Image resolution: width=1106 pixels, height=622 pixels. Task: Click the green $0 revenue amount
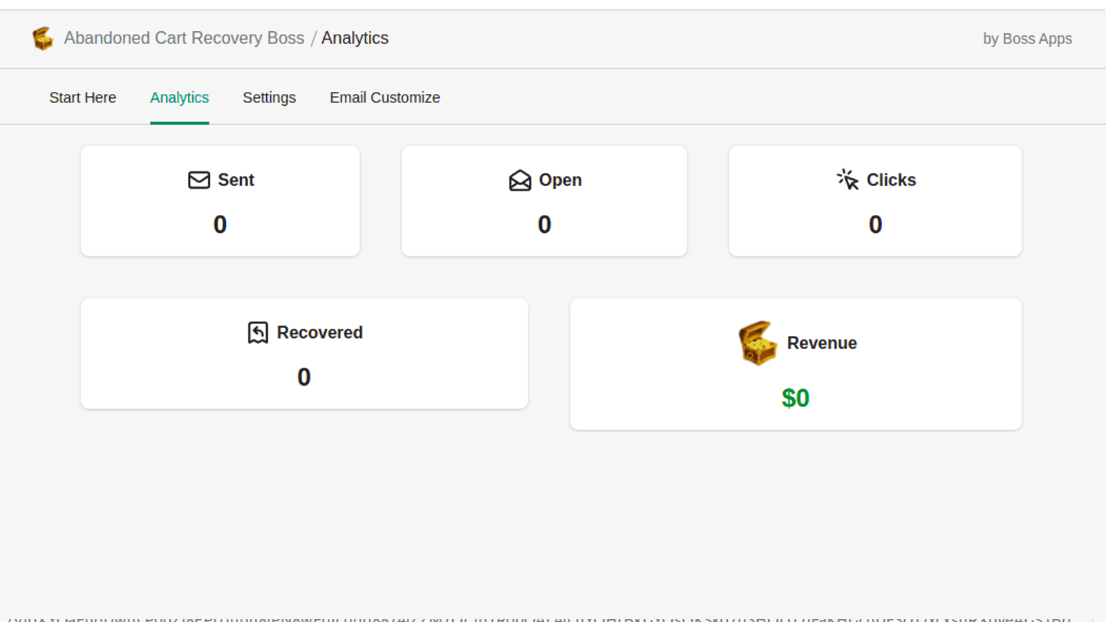click(796, 398)
